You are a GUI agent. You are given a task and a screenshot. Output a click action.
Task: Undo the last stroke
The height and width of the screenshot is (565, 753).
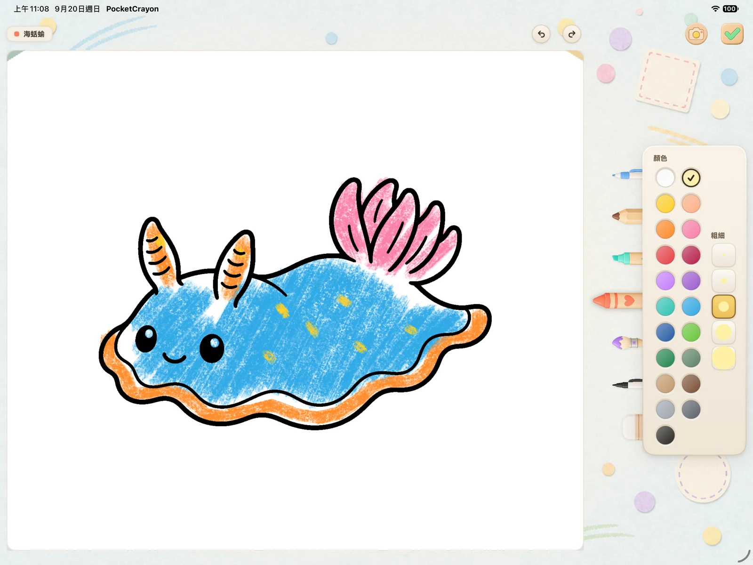point(541,34)
